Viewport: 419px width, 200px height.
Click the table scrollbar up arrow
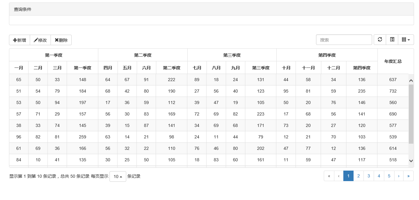tap(411, 80)
